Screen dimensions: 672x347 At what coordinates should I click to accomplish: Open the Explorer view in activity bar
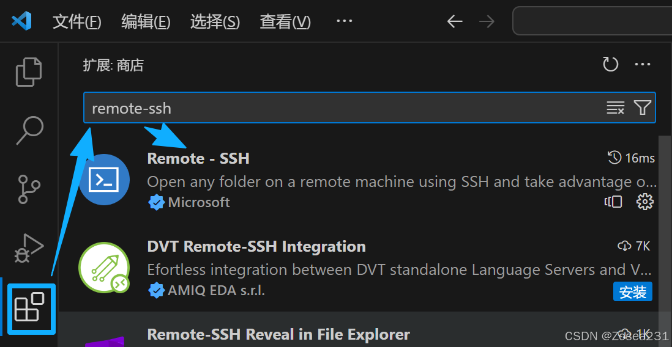click(29, 71)
